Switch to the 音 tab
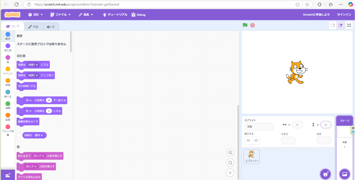The width and height of the screenshot is (355, 180). [x=51, y=26]
